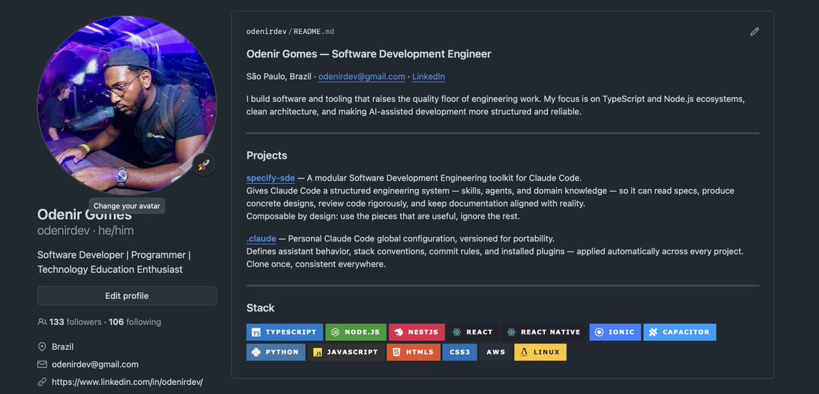
Task: Click the São Paulo, Brazil text
Action: pyautogui.click(x=279, y=76)
